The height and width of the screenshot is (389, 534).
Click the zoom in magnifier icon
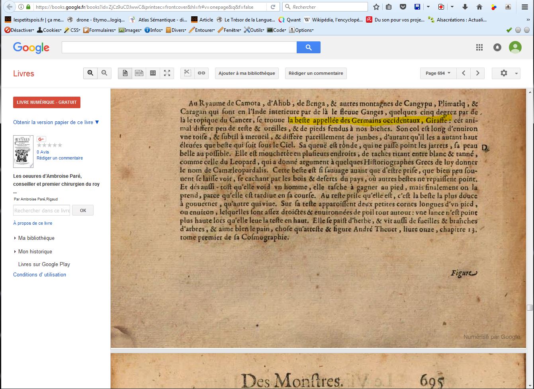(x=90, y=73)
